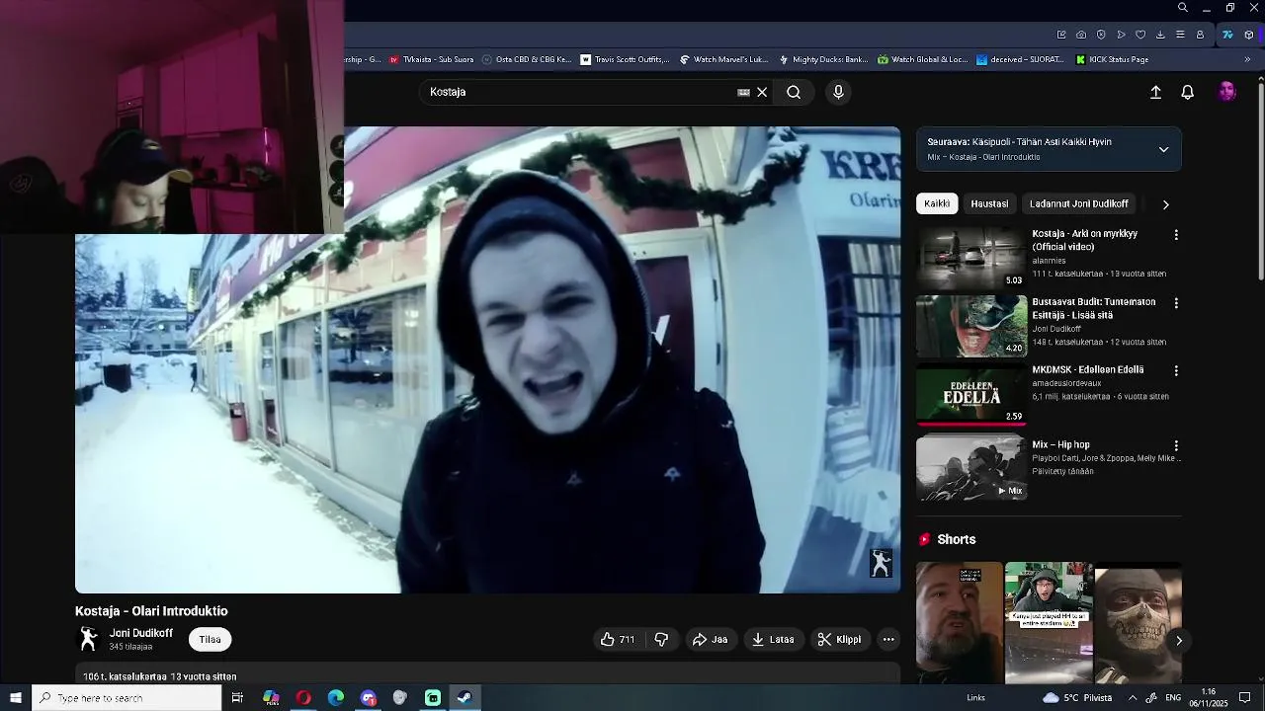The image size is (1265, 711).
Task: Select the Haustasi filter chip
Action: point(989,203)
